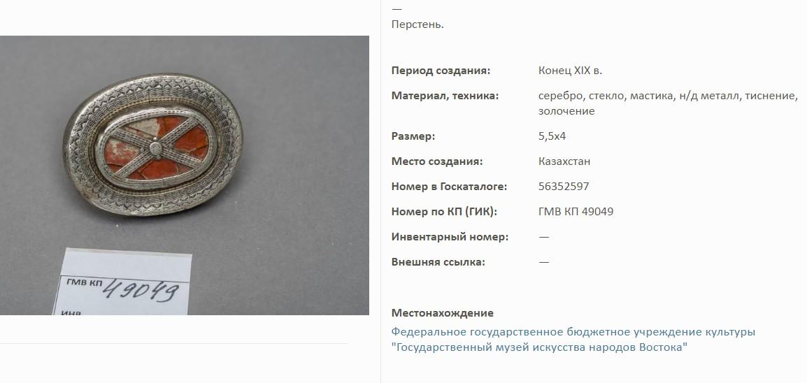The image size is (807, 383).
Task: Click the Местонахождение heading
Action: pyautogui.click(x=442, y=313)
